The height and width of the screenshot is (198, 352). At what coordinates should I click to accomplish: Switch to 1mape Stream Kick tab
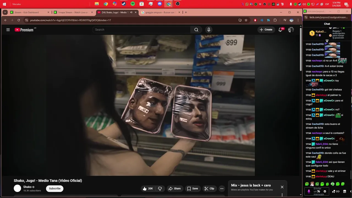pos(73,12)
